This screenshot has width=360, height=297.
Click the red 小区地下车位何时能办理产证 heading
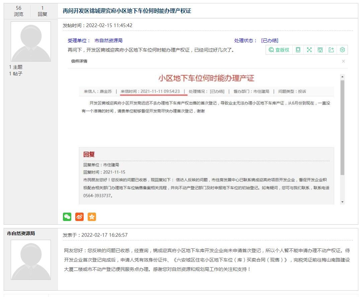point(206,78)
